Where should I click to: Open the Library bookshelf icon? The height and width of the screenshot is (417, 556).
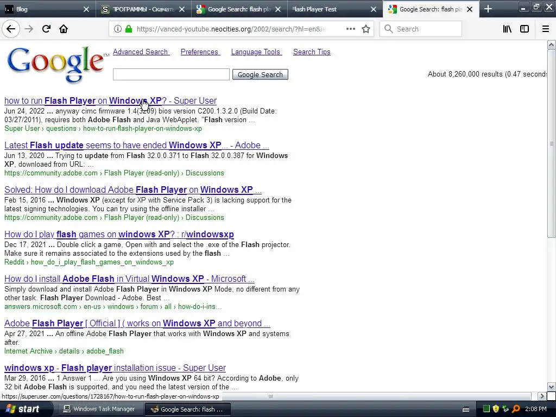coord(507,29)
